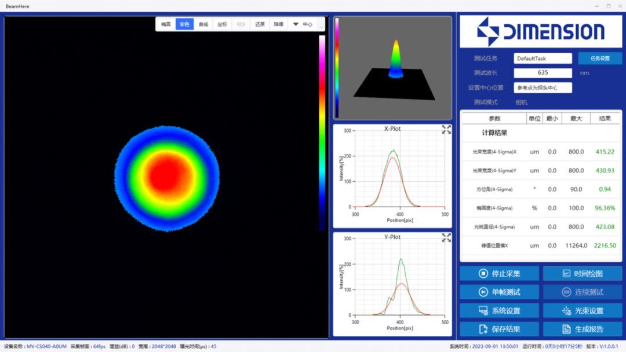The width and height of the screenshot is (626, 352).
Task: Save results with 保存结果
Action: tap(499, 329)
